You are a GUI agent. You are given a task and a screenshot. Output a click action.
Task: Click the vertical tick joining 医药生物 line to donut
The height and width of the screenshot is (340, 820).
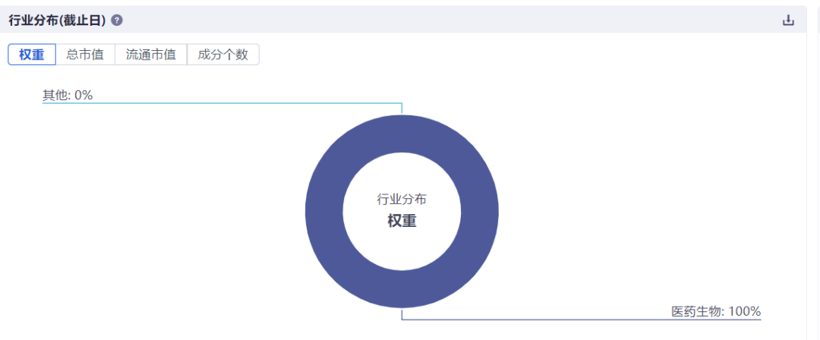(x=402, y=314)
